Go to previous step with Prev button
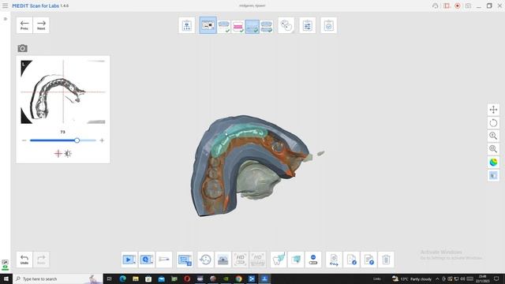Image resolution: width=505 pixels, height=284 pixels. tap(24, 25)
